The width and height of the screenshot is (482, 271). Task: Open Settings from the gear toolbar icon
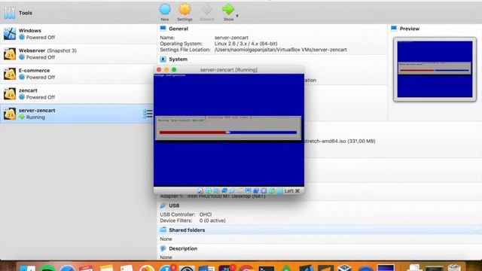(x=185, y=10)
